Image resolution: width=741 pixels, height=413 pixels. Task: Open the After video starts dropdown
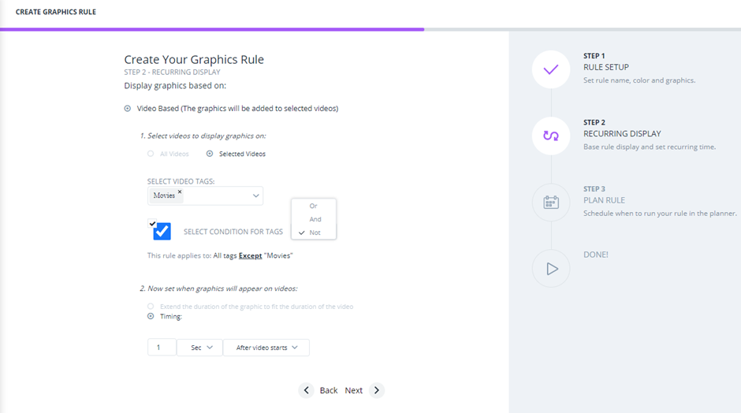point(266,348)
